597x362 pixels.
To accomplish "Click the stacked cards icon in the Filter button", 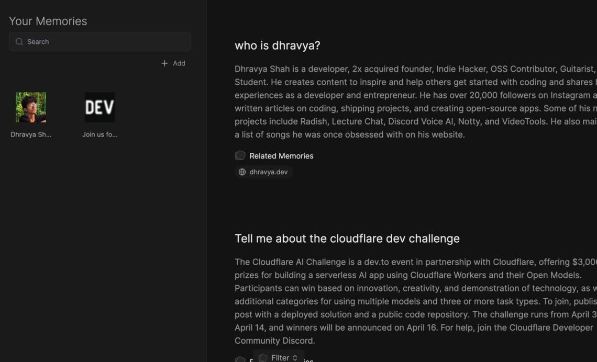I will tap(263, 358).
